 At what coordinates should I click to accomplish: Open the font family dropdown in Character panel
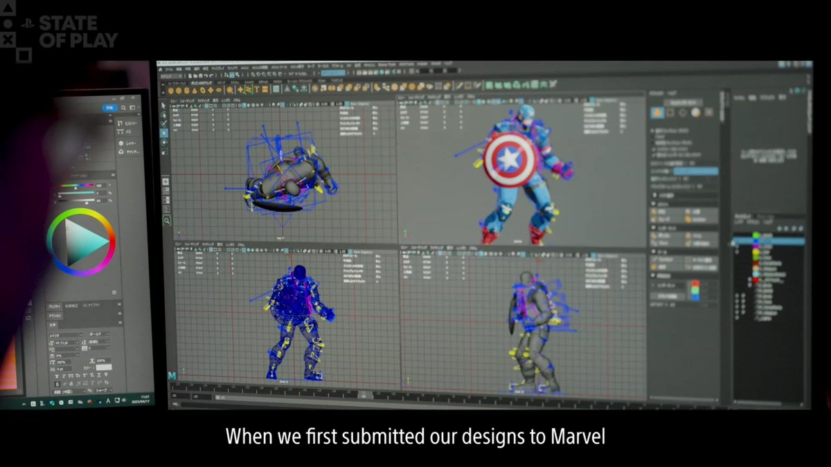[65, 336]
